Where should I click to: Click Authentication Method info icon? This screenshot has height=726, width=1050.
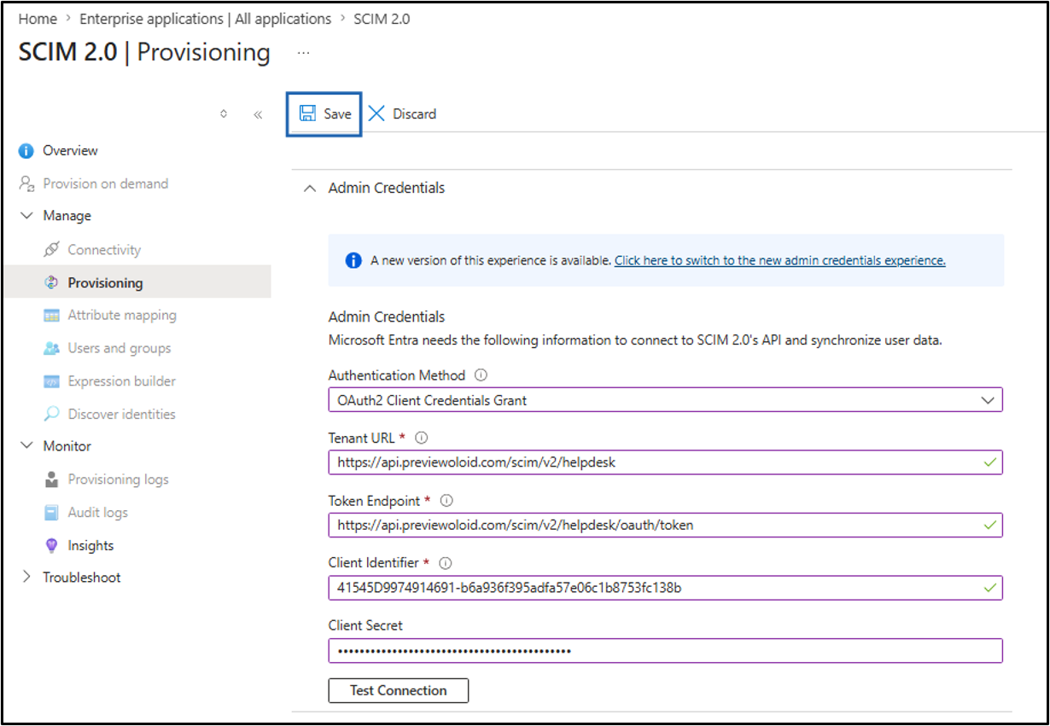[x=481, y=375]
